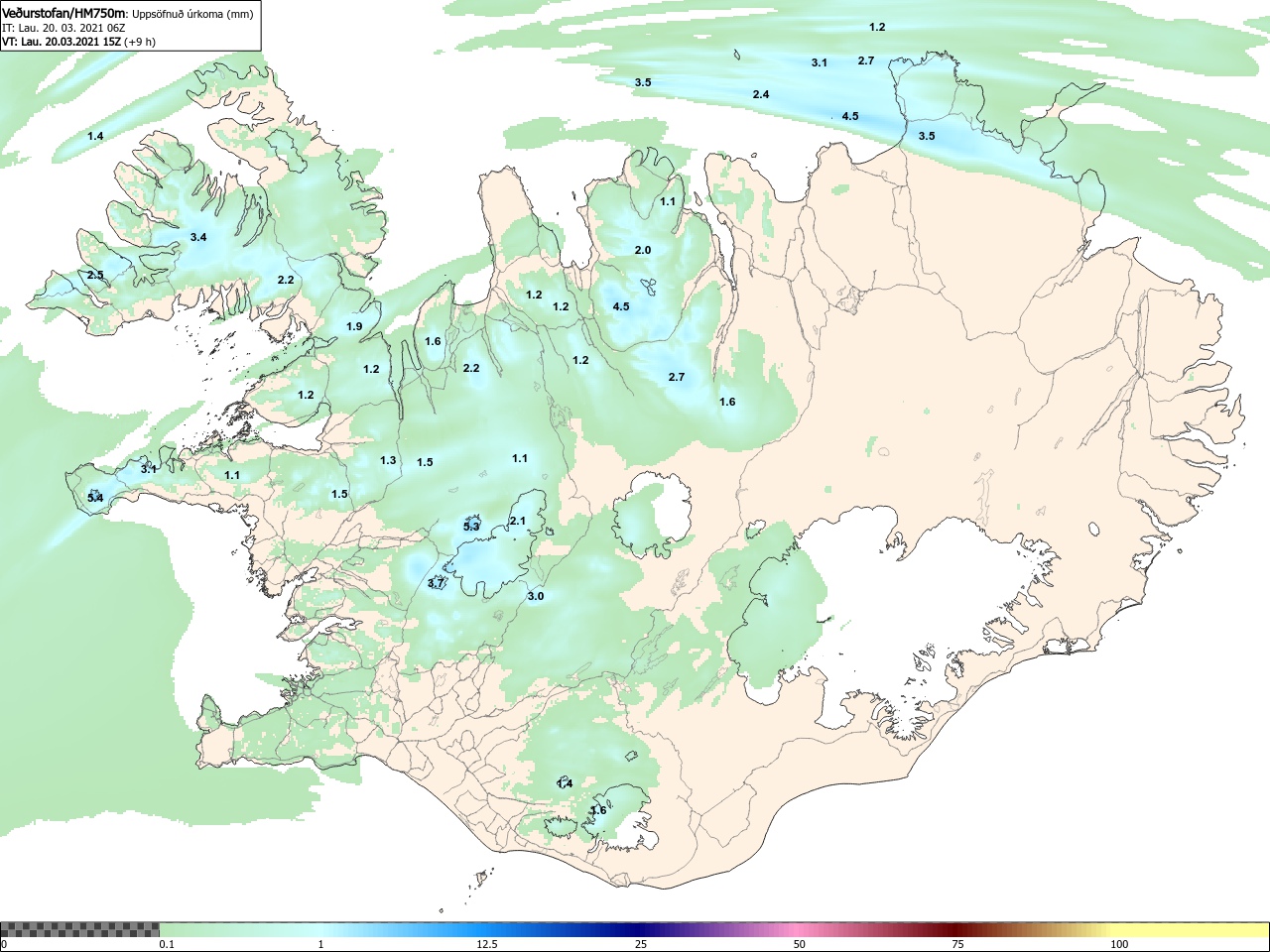Click the 1.3 precipitation value

388,460
